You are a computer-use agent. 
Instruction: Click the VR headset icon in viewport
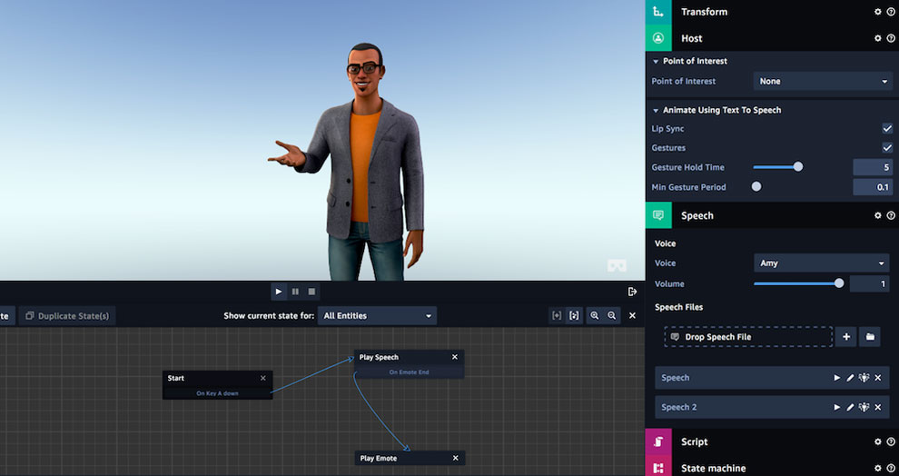point(617,265)
